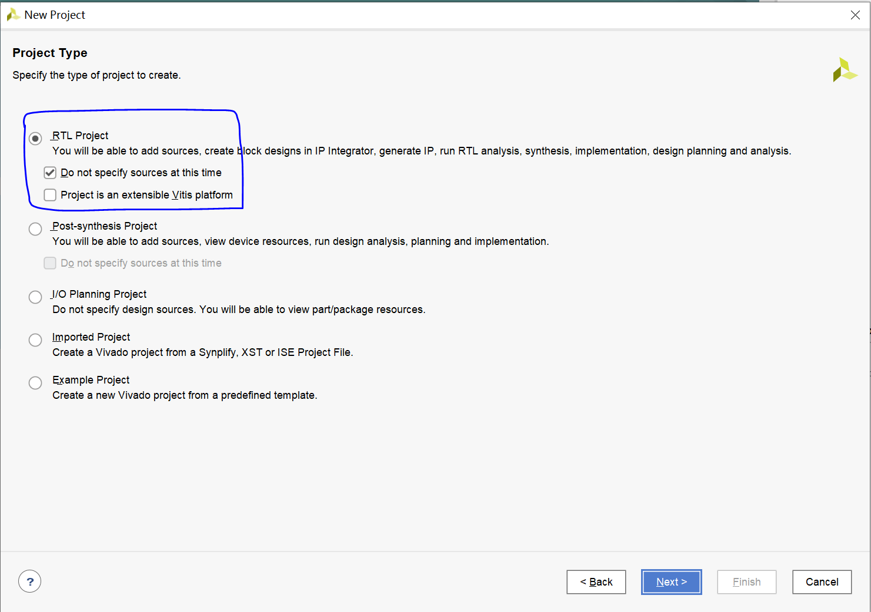Pick the Imported Project option
Screen dimensions: 871x612
[x=35, y=340]
